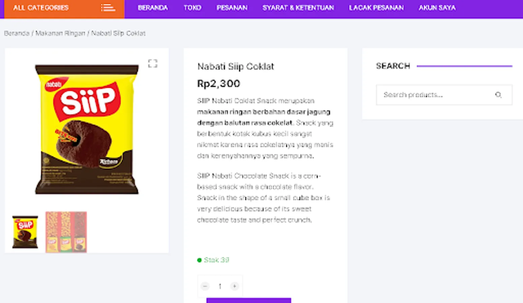
Task: Click the main Nabati SiiP product image
Action: 87,130
